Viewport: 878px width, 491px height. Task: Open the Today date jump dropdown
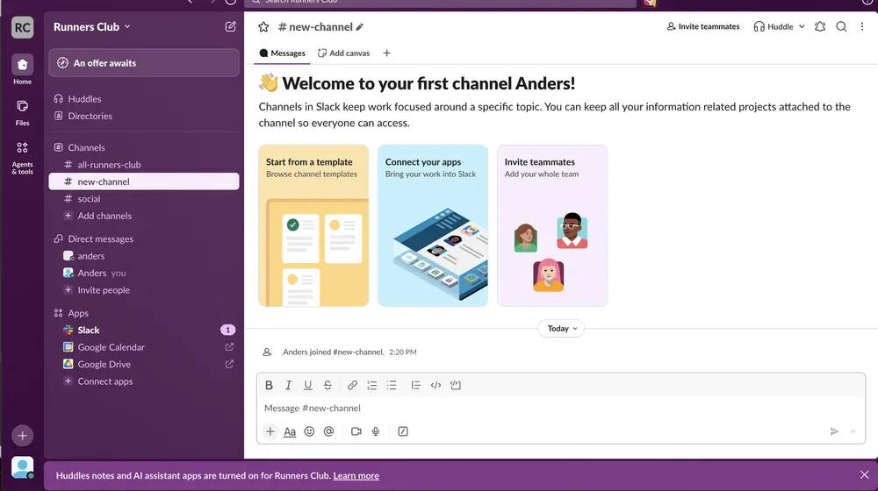561,328
